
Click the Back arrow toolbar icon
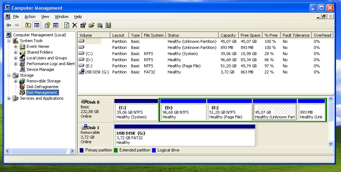[9, 25]
